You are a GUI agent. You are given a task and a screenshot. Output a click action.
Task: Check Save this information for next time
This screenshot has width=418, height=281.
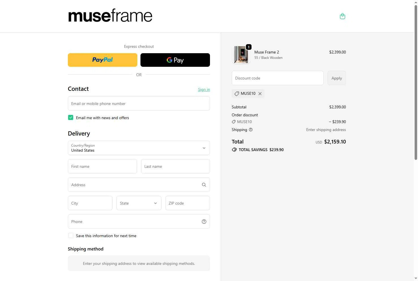[x=71, y=235]
